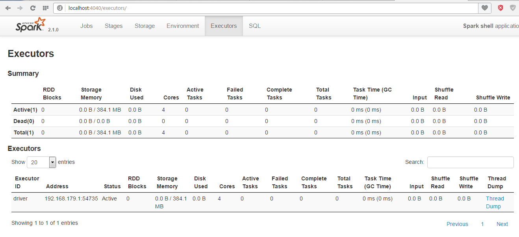Click inside the Search input field
The image size is (519, 237).
[x=470, y=162]
